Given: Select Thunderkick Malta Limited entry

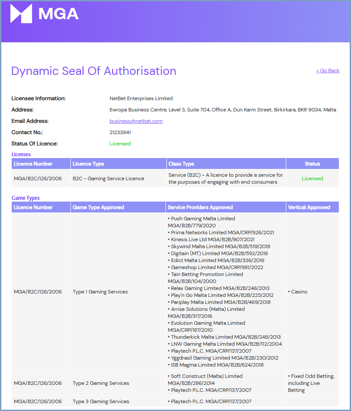Looking at the screenshot, I should 225,337.
